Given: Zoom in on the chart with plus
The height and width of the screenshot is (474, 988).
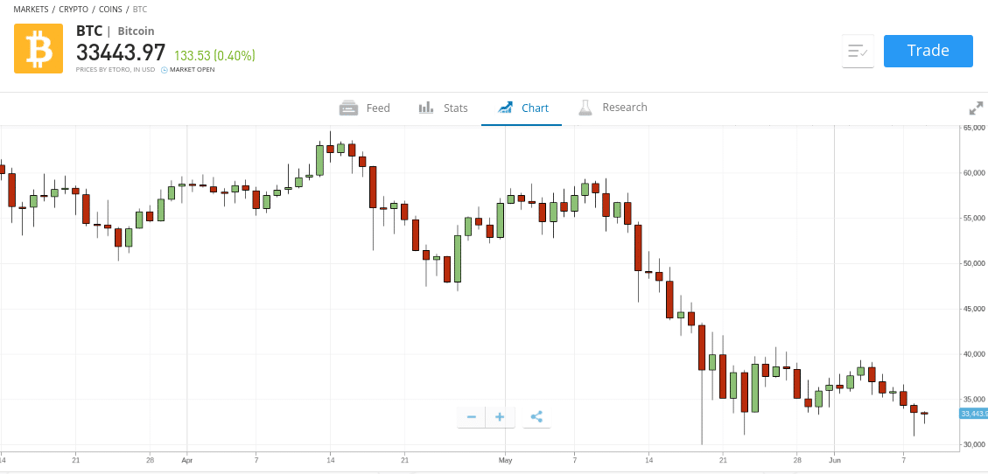Looking at the screenshot, I should tap(500, 417).
